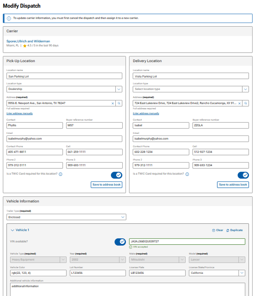The height and width of the screenshot is (296, 255).
Task: Clear the delivery address using X icon
Action: (x=239, y=103)
